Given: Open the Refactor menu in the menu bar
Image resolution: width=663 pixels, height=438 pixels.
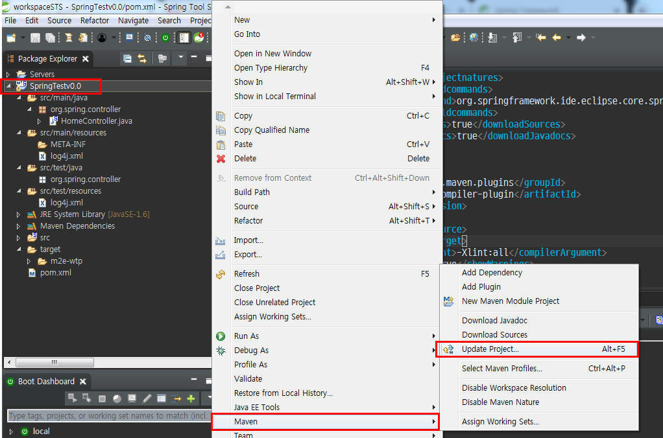Looking at the screenshot, I should tap(95, 20).
